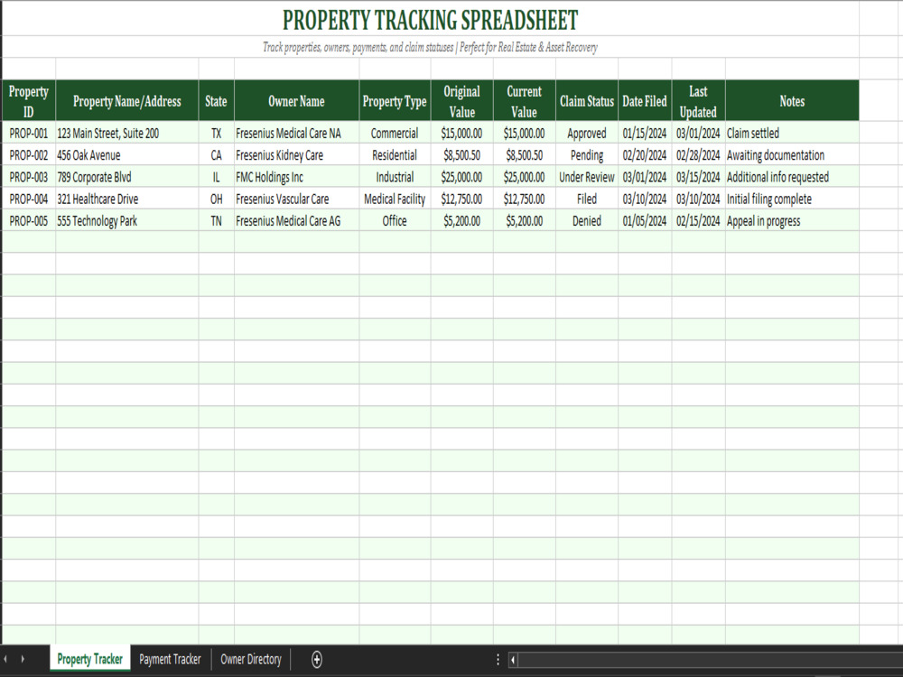Select cell PROP-001

[28, 133]
